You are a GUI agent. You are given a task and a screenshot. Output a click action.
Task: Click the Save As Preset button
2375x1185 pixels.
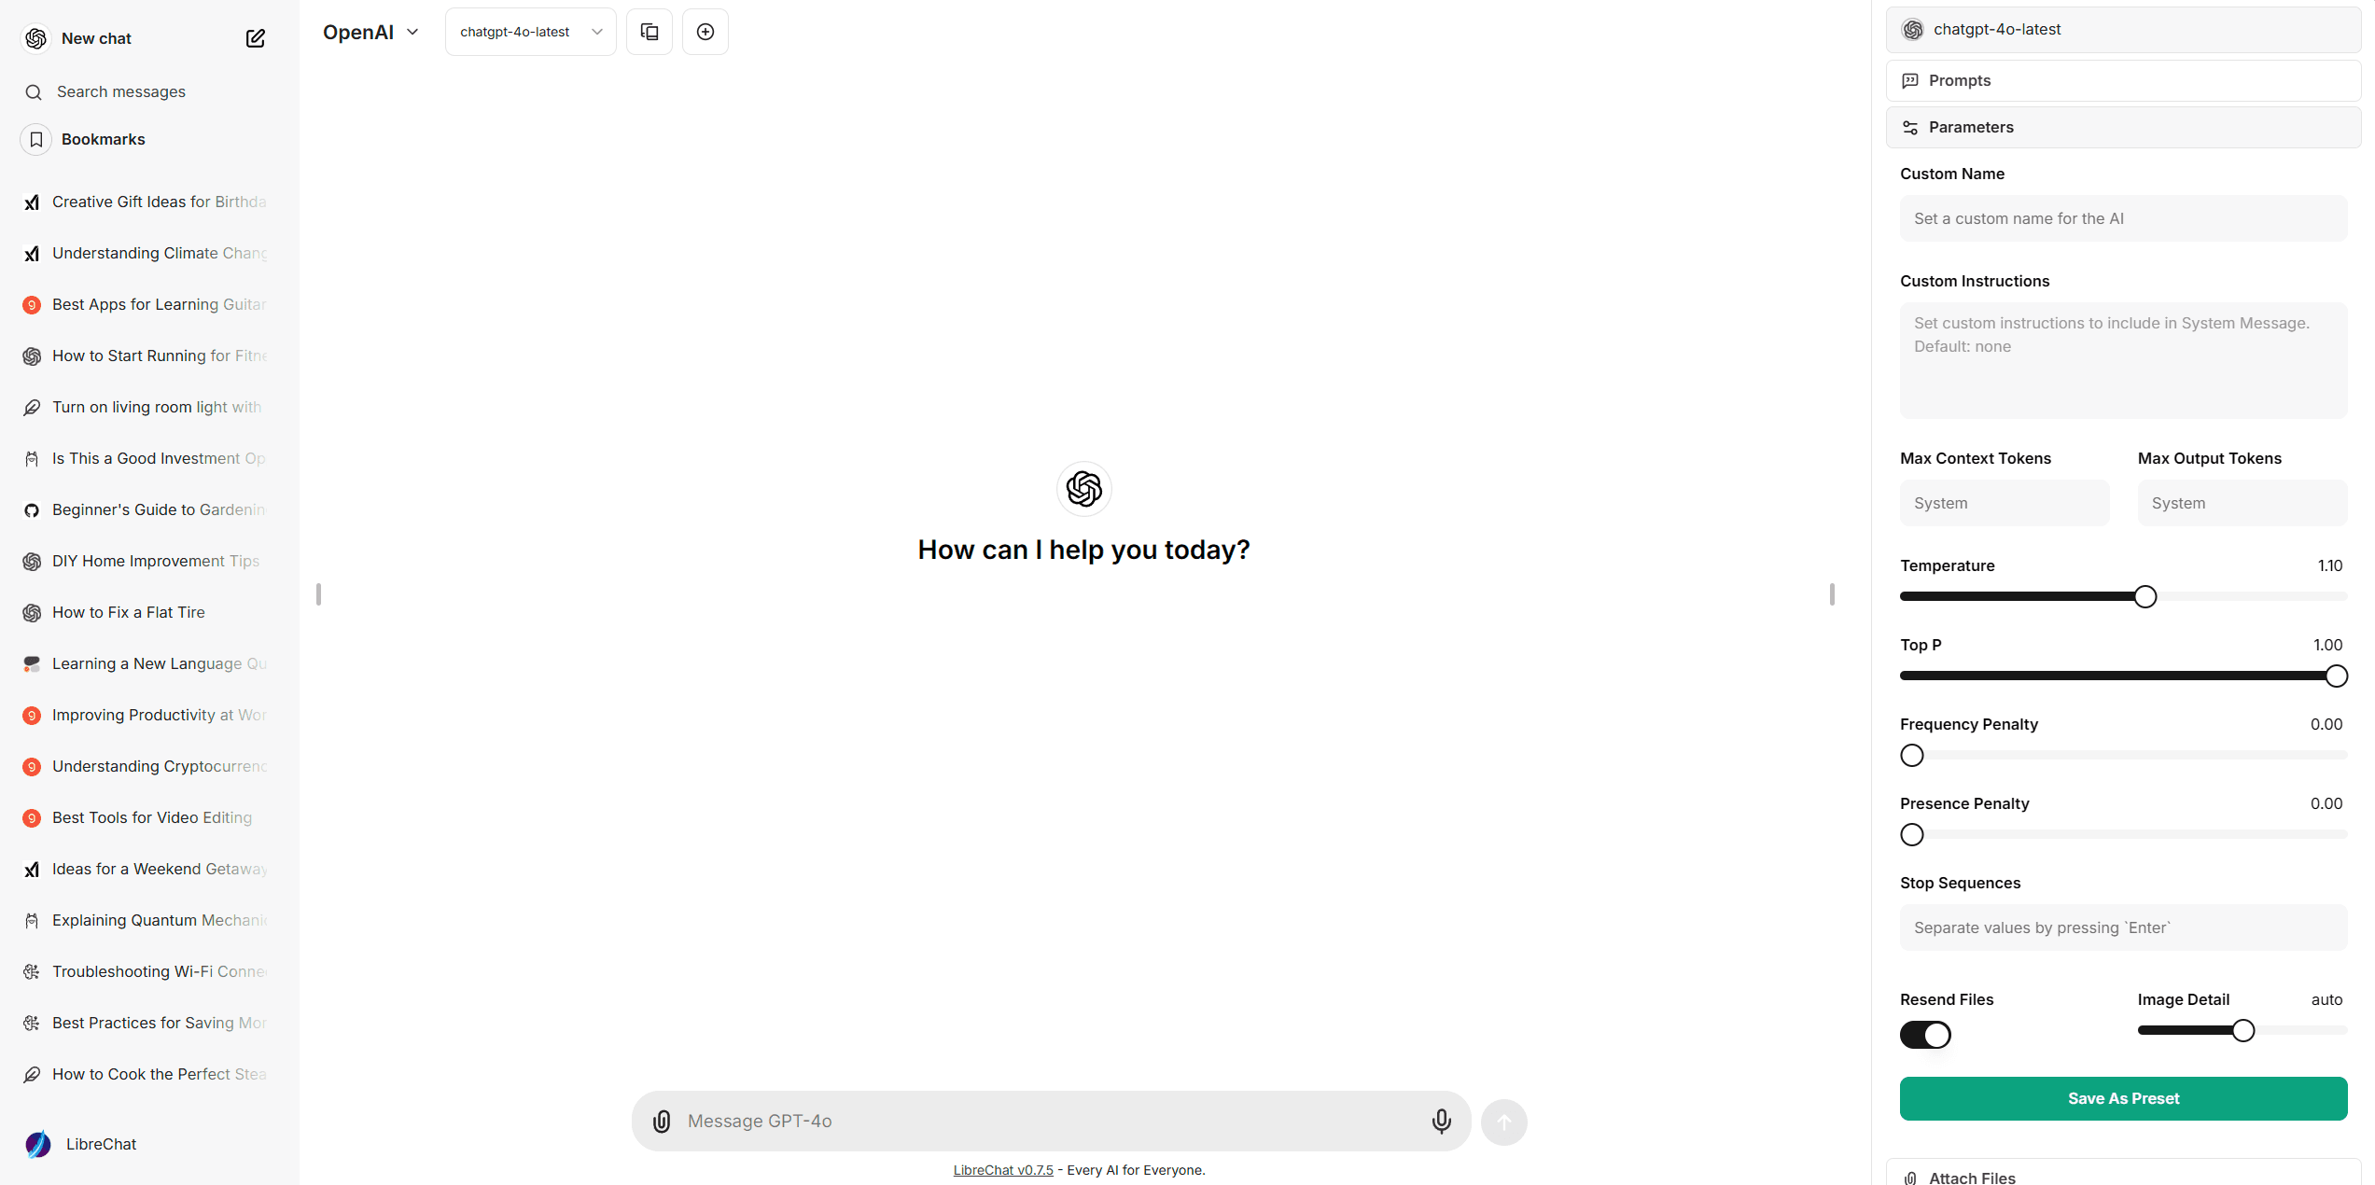point(2122,1097)
